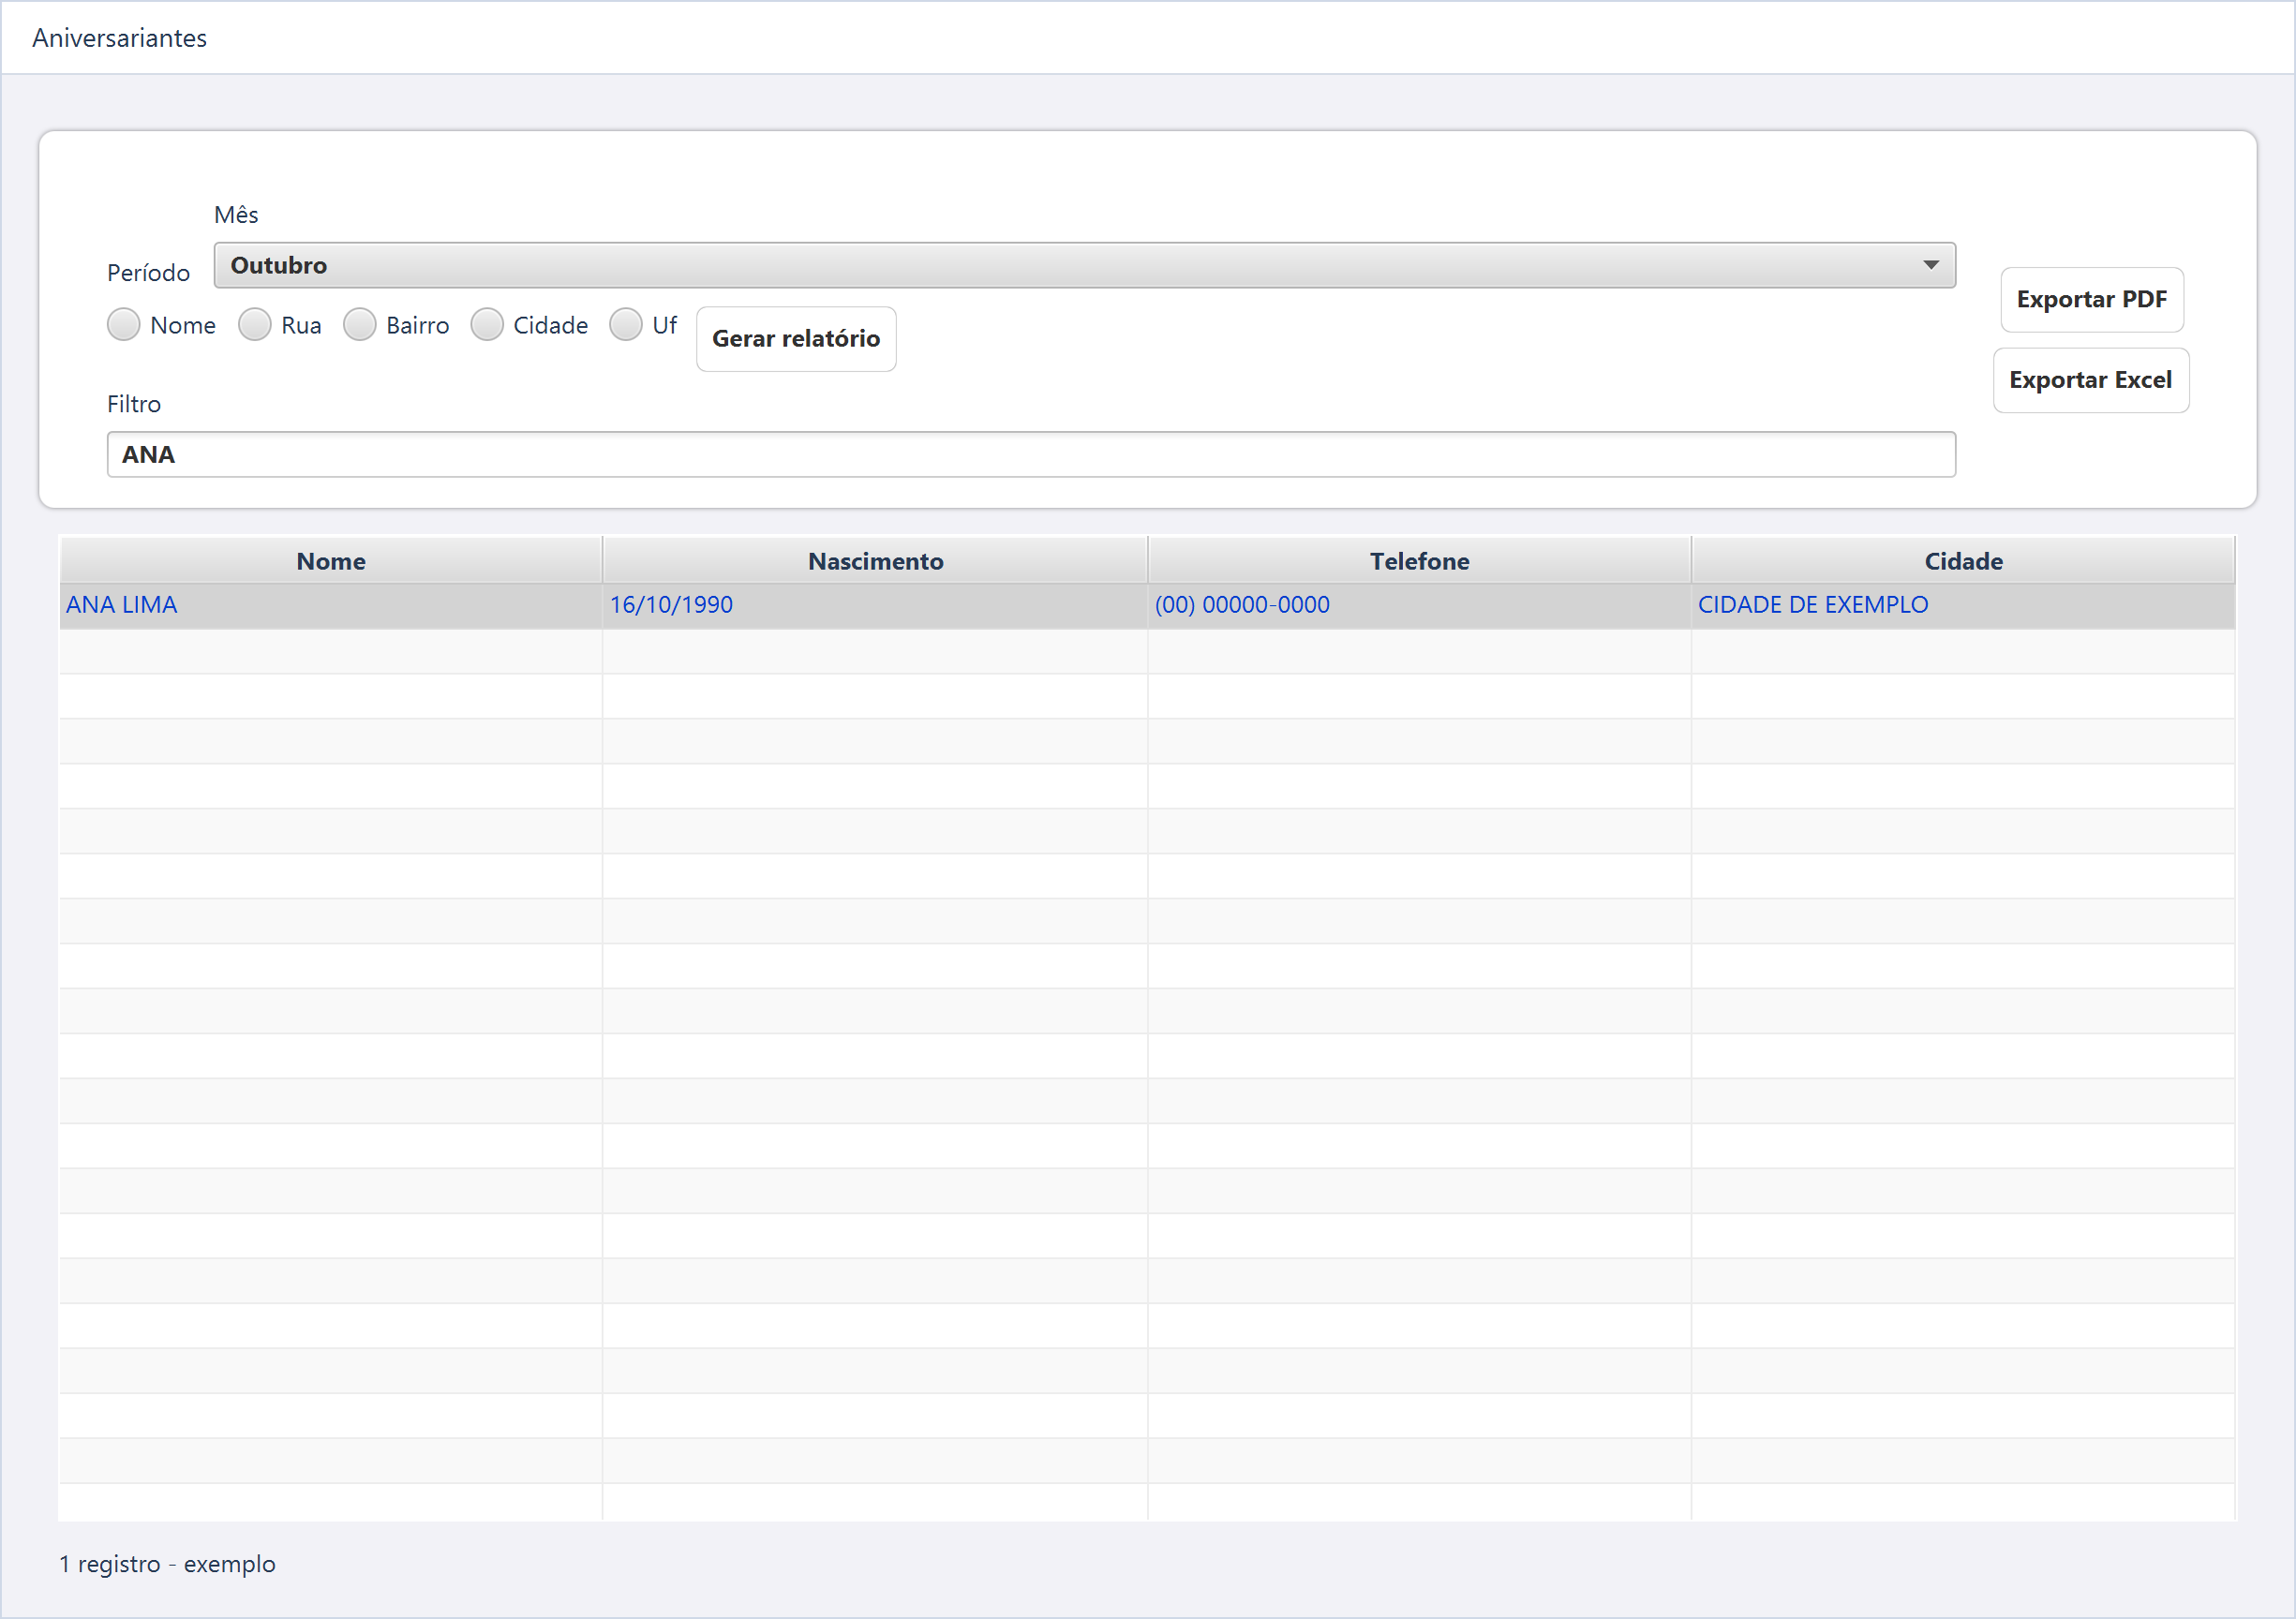Click Exportar Excel button
This screenshot has height=1619, width=2296.
click(x=2090, y=380)
